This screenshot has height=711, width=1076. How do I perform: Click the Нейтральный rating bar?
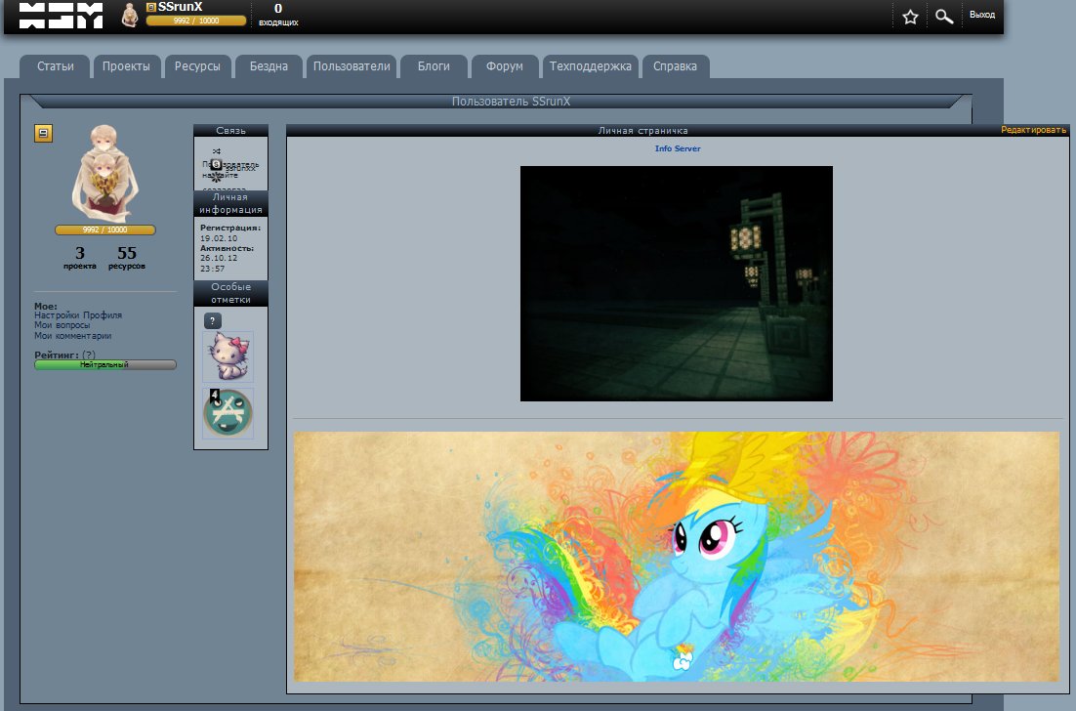coord(105,364)
